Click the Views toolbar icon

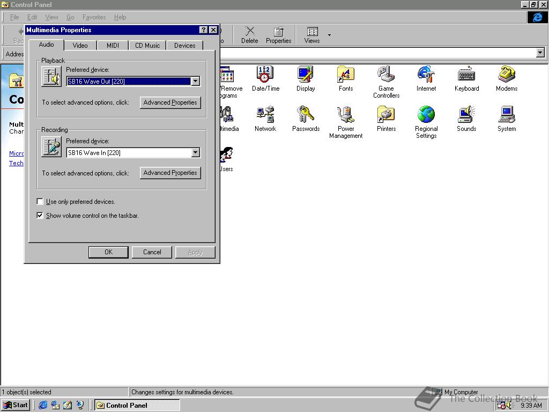312,35
